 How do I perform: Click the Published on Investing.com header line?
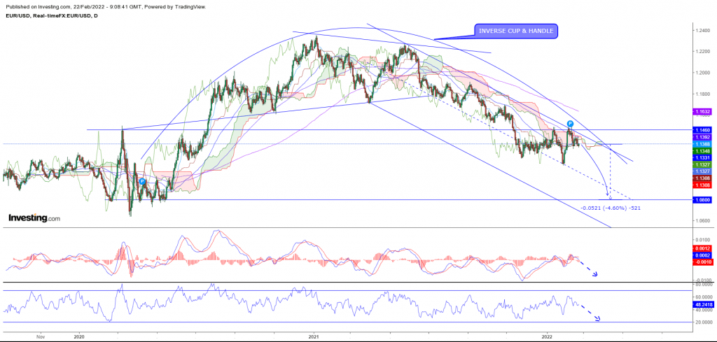105,7
